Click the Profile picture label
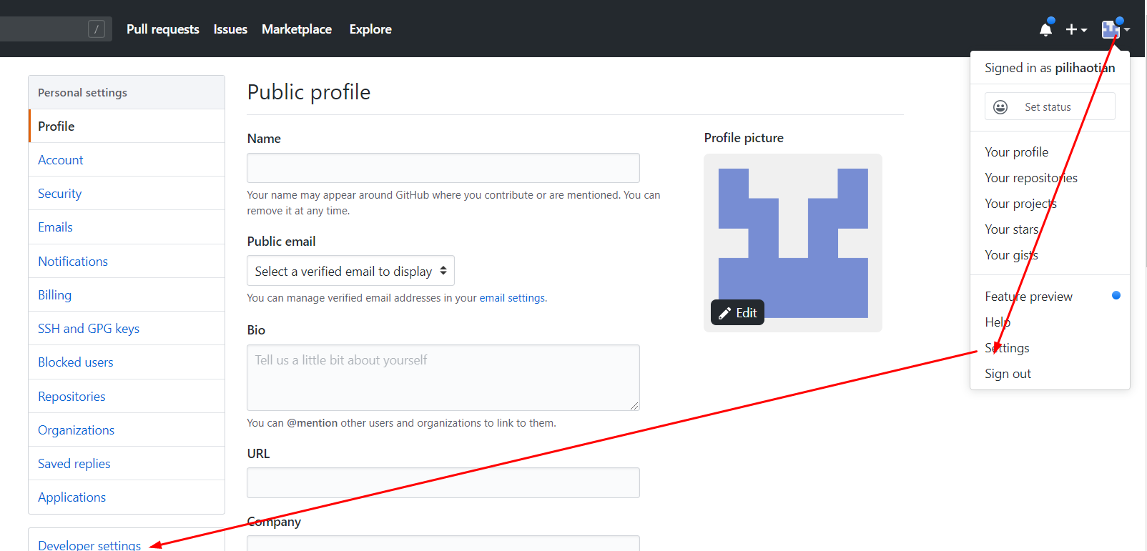Screen dimensions: 1147x551 click(744, 138)
